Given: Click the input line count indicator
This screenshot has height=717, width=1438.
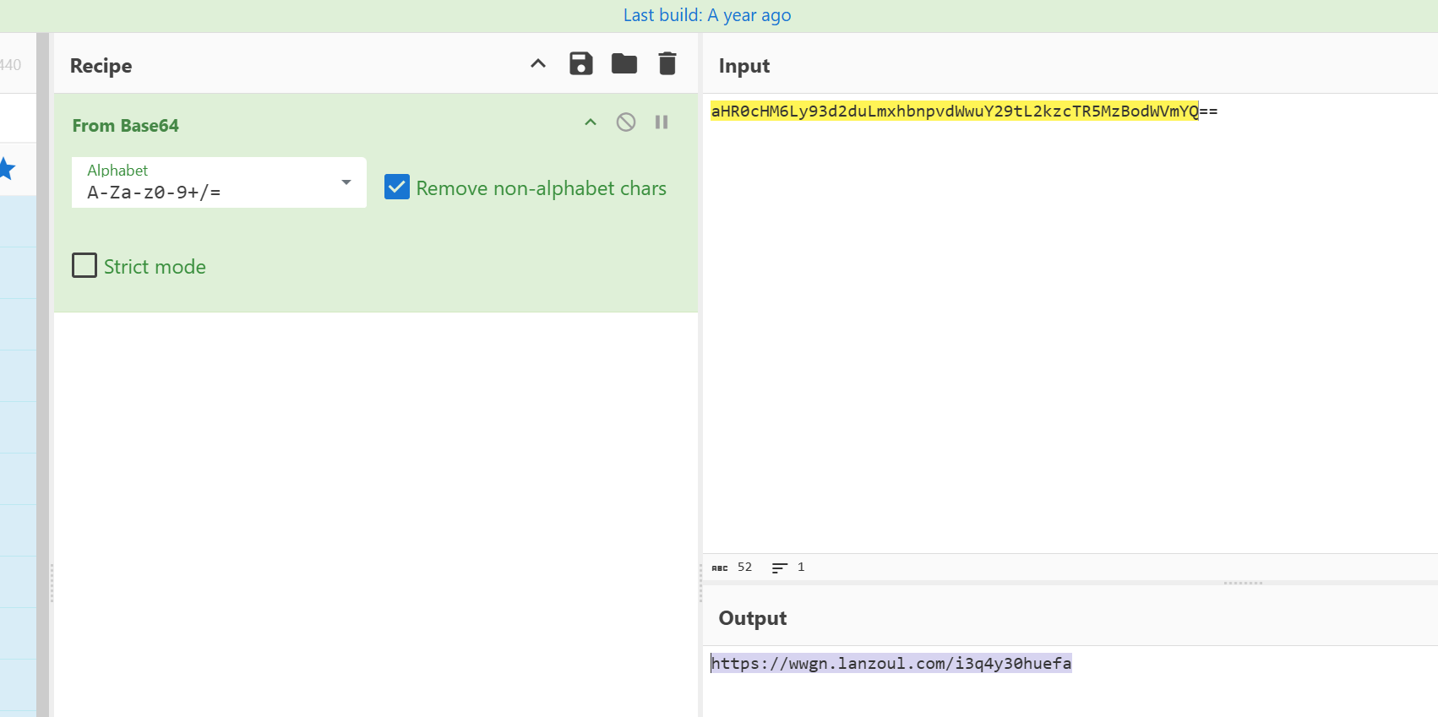Looking at the screenshot, I should pos(788,568).
